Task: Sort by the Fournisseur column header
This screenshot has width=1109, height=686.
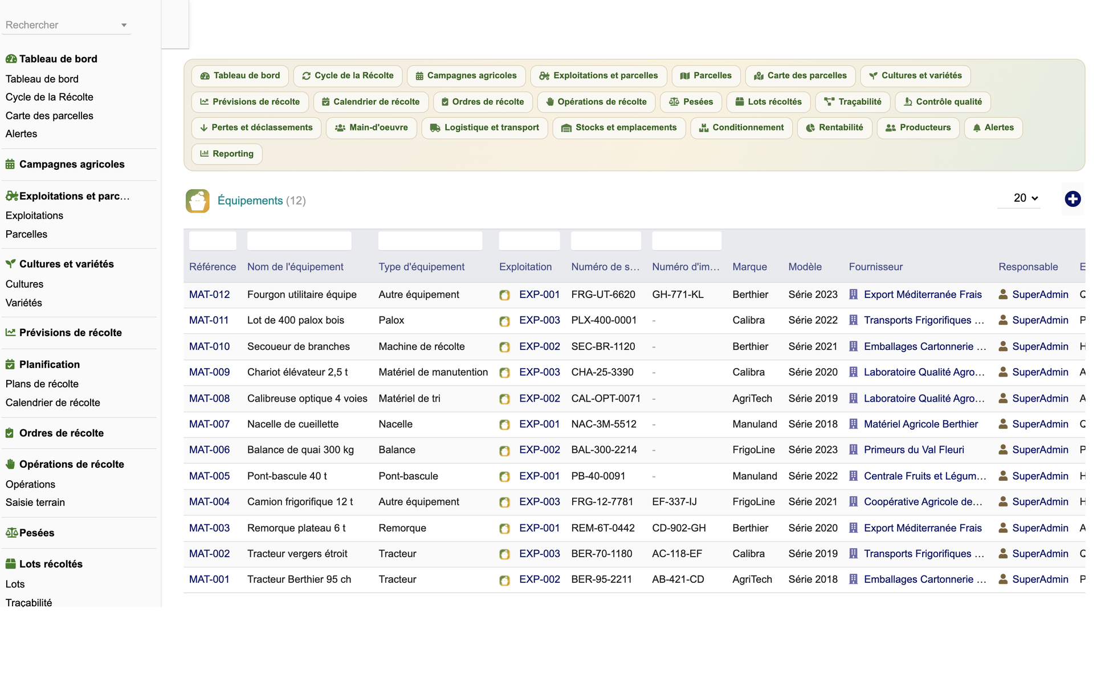Action: (x=875, y=267)
